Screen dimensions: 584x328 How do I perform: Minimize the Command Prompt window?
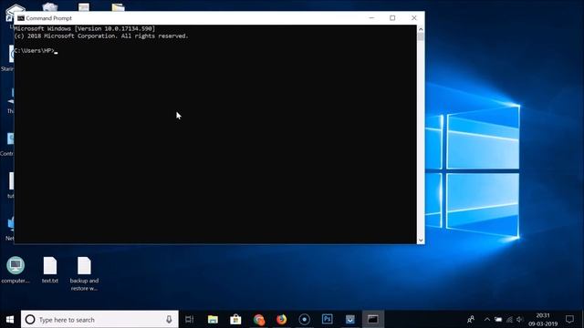371,18
